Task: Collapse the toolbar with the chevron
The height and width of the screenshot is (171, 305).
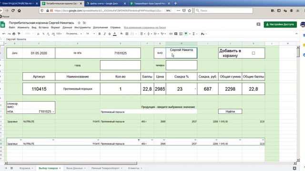Action: (296, 34)
